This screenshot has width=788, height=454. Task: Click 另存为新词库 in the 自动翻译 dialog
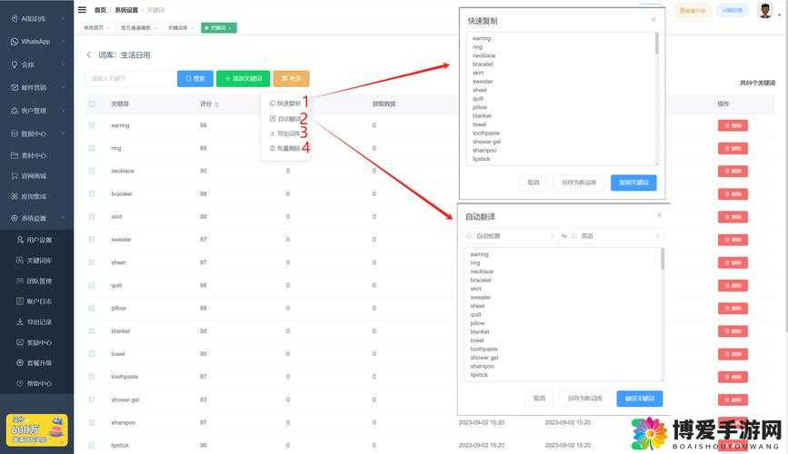585,399
